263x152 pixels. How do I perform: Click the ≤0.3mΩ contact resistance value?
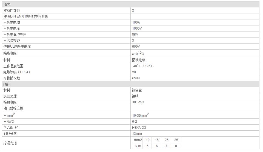(x=138, y=102)
